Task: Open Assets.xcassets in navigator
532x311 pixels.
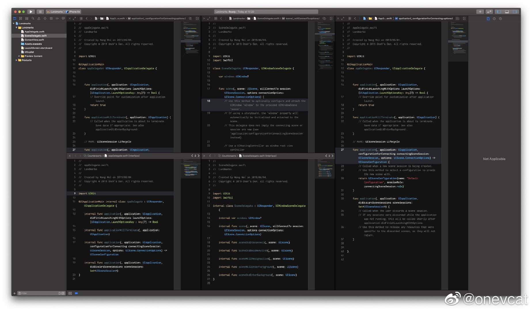Action: pos(33,44)
